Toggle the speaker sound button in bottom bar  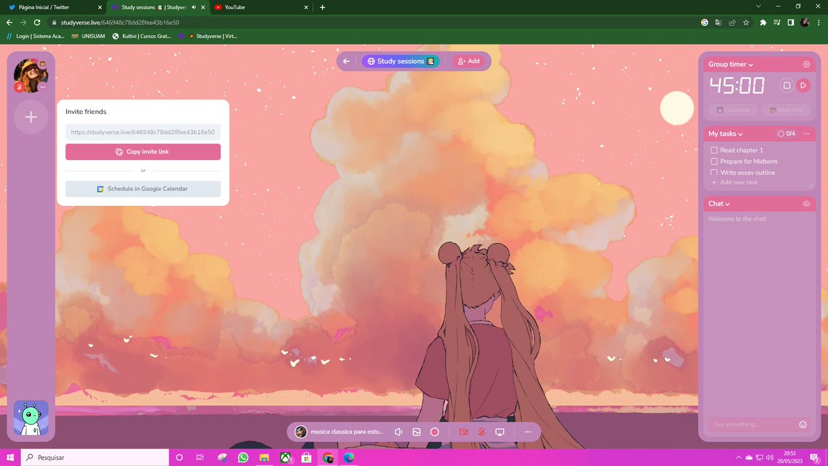pos(398,432)
